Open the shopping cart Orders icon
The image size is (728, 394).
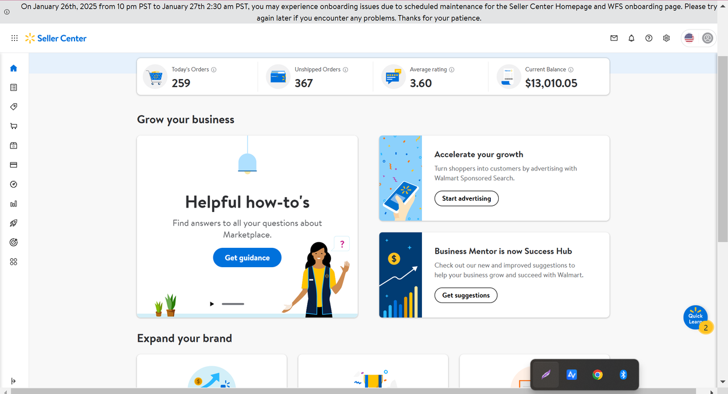[14, 126]
